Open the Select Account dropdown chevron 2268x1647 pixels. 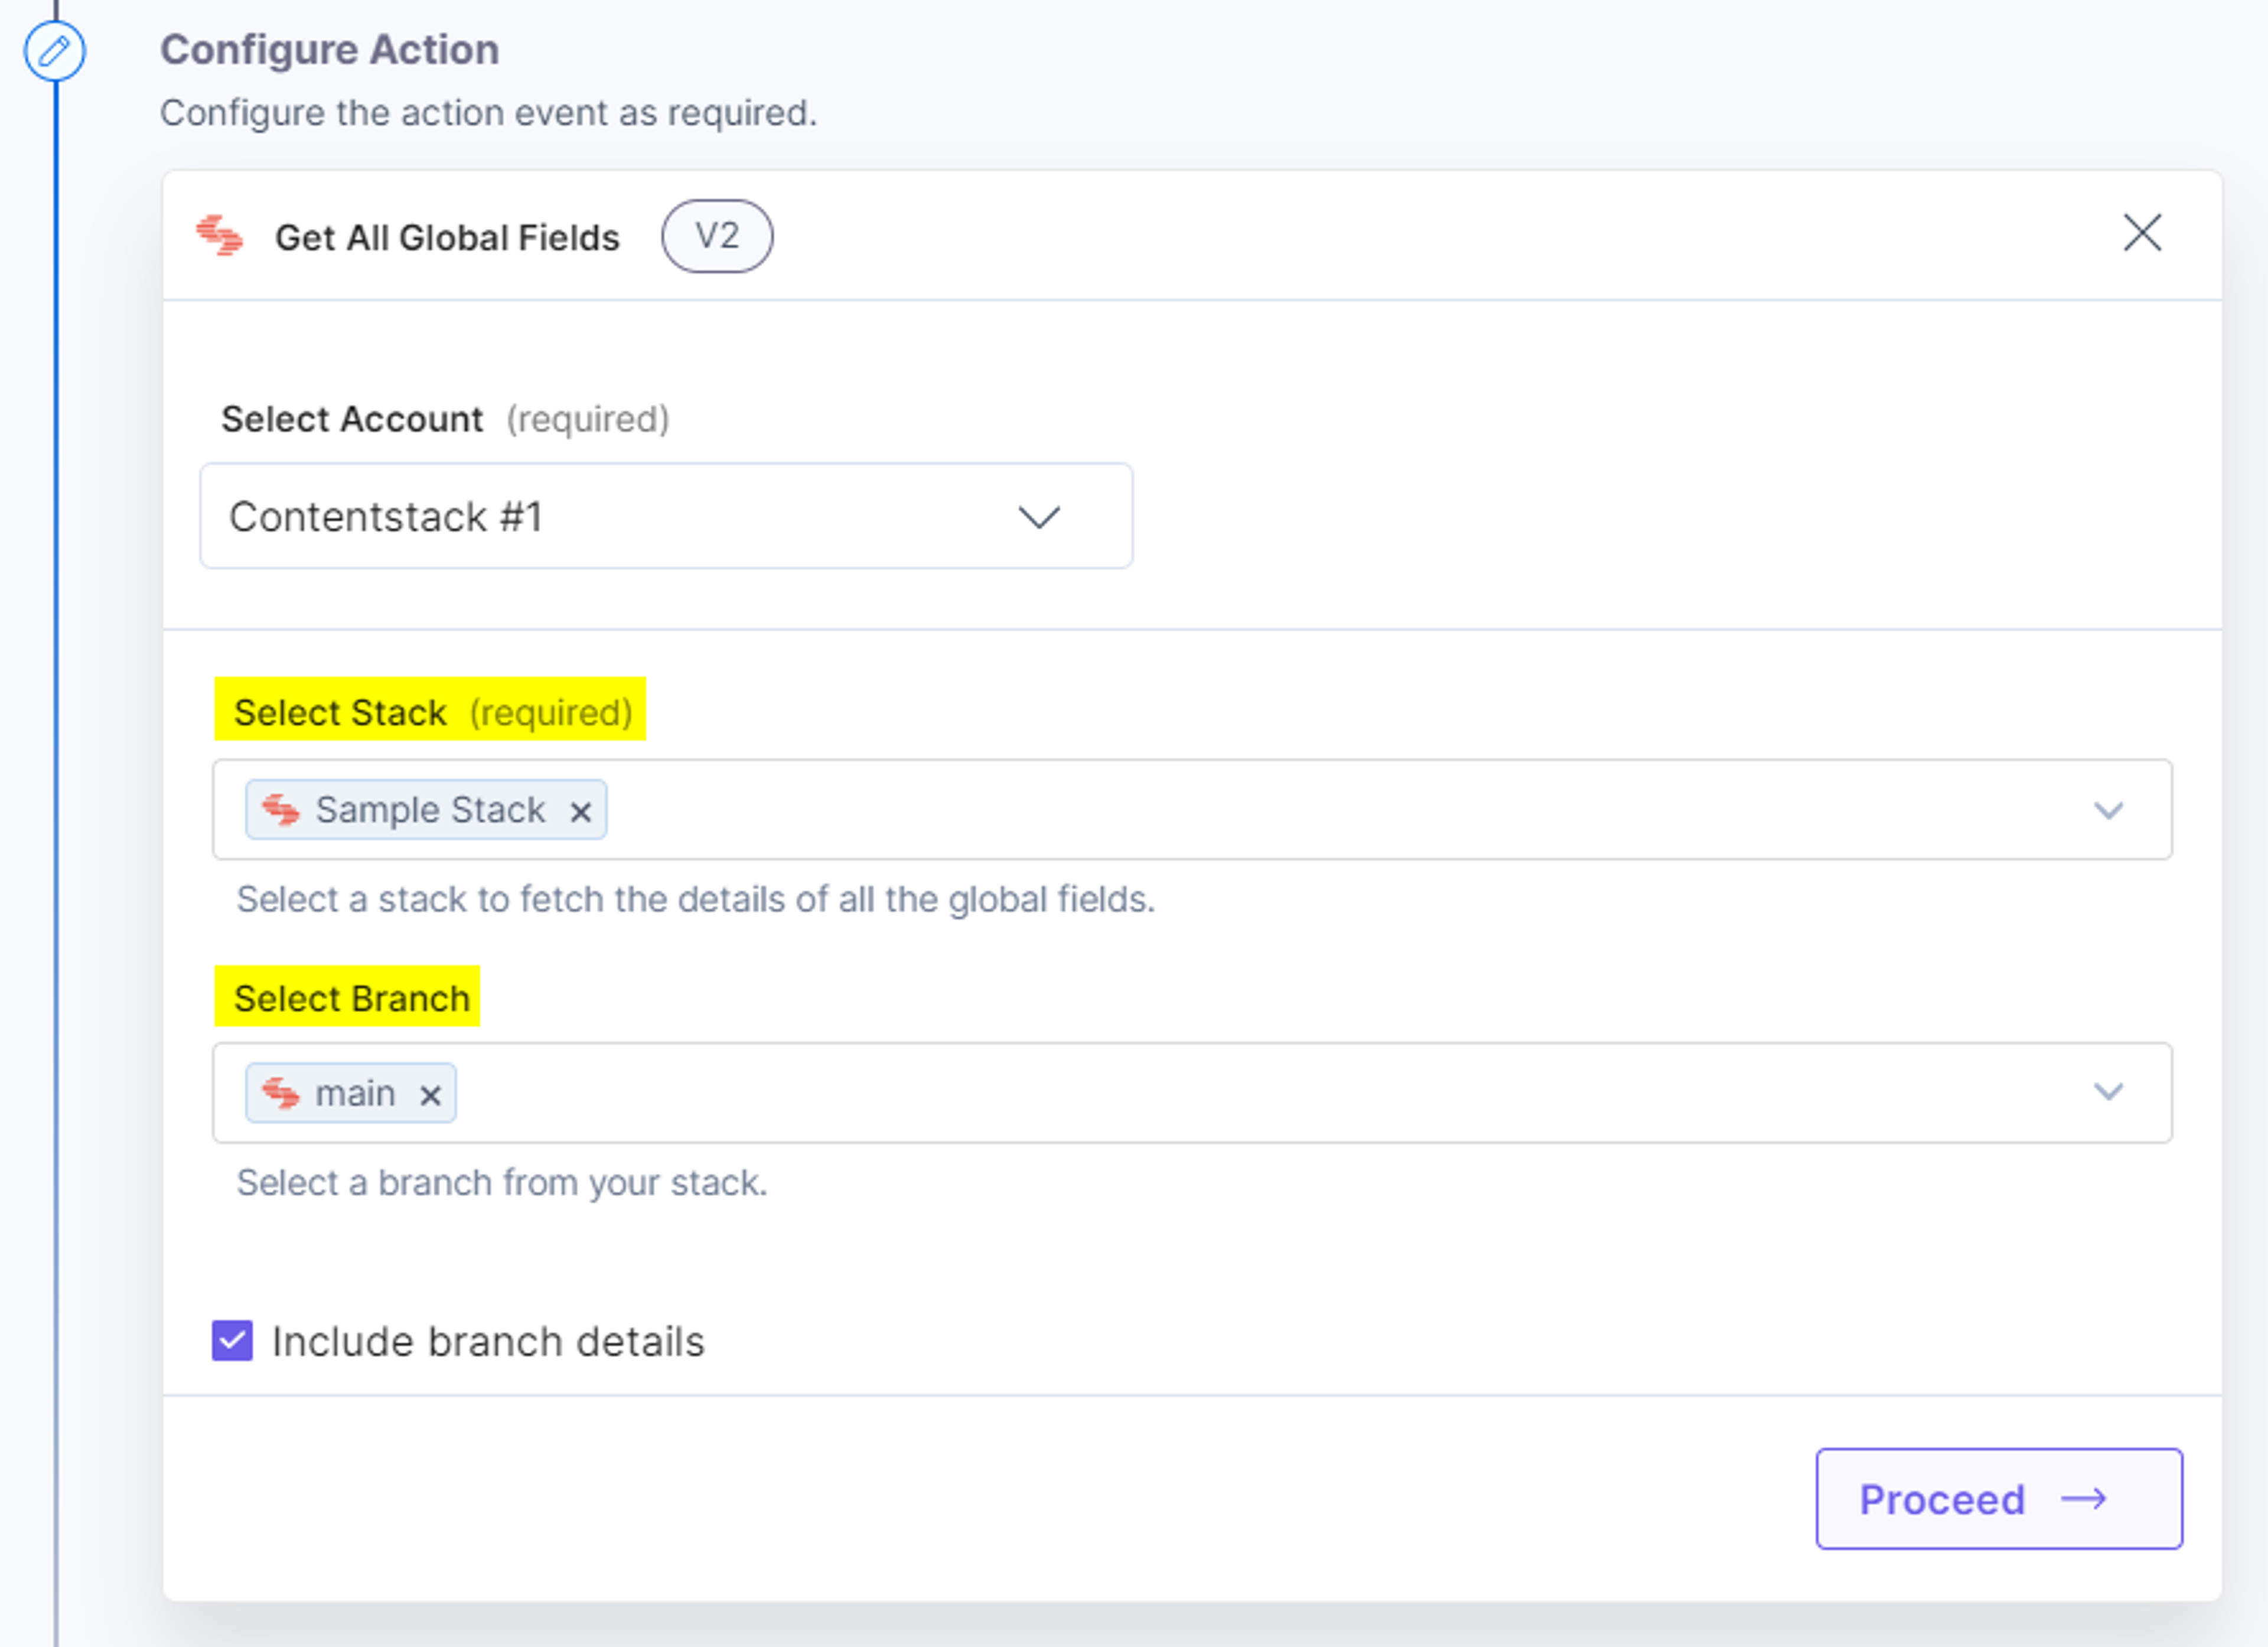(1039, 517)
